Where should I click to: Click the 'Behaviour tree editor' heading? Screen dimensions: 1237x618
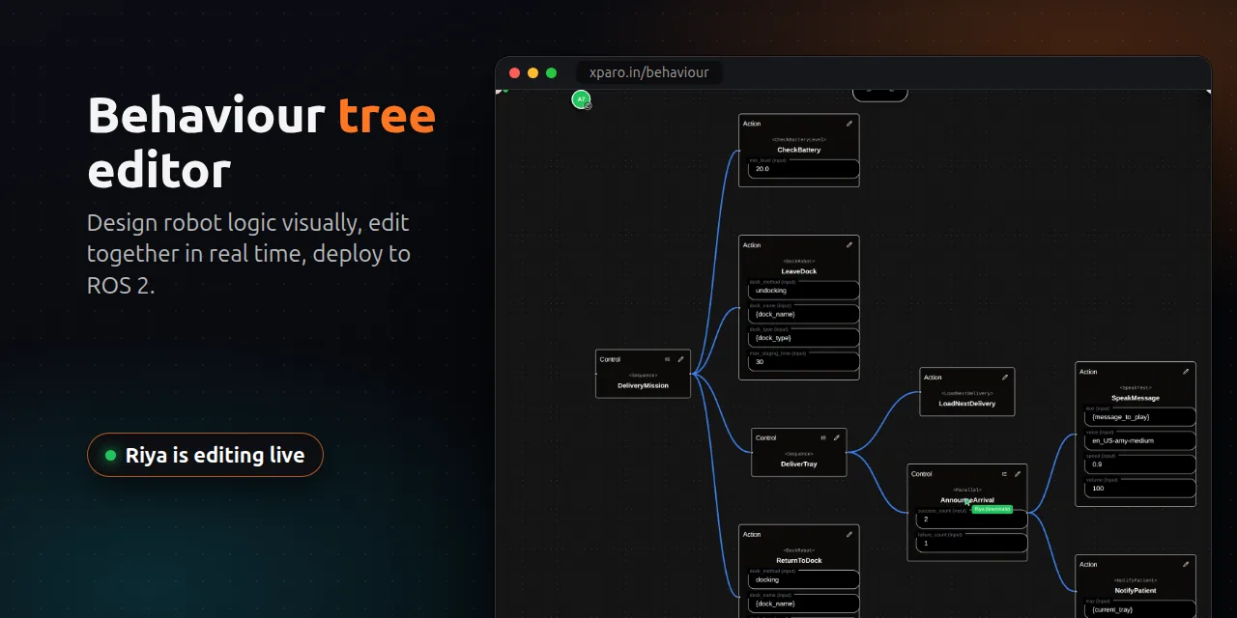point(262,143)
